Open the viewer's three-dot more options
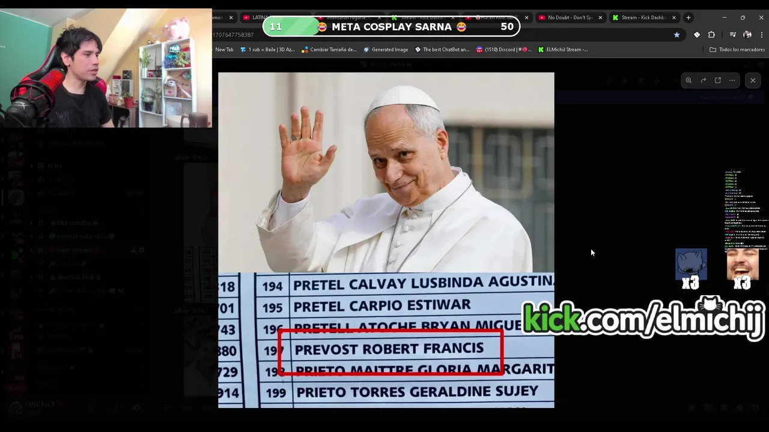769x432 pixels. (732, 80)
